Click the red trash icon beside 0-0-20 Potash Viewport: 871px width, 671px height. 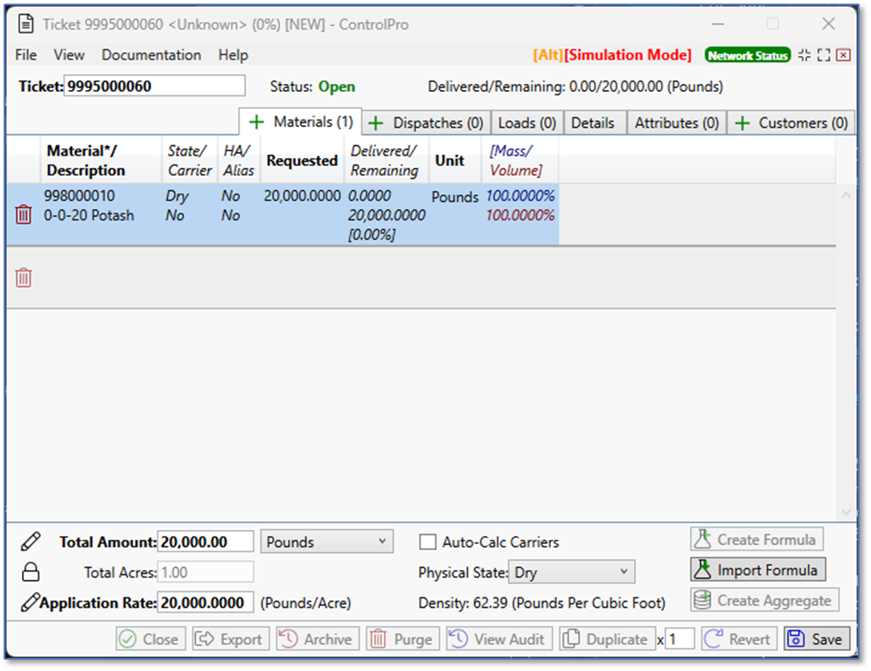(24, 214)
